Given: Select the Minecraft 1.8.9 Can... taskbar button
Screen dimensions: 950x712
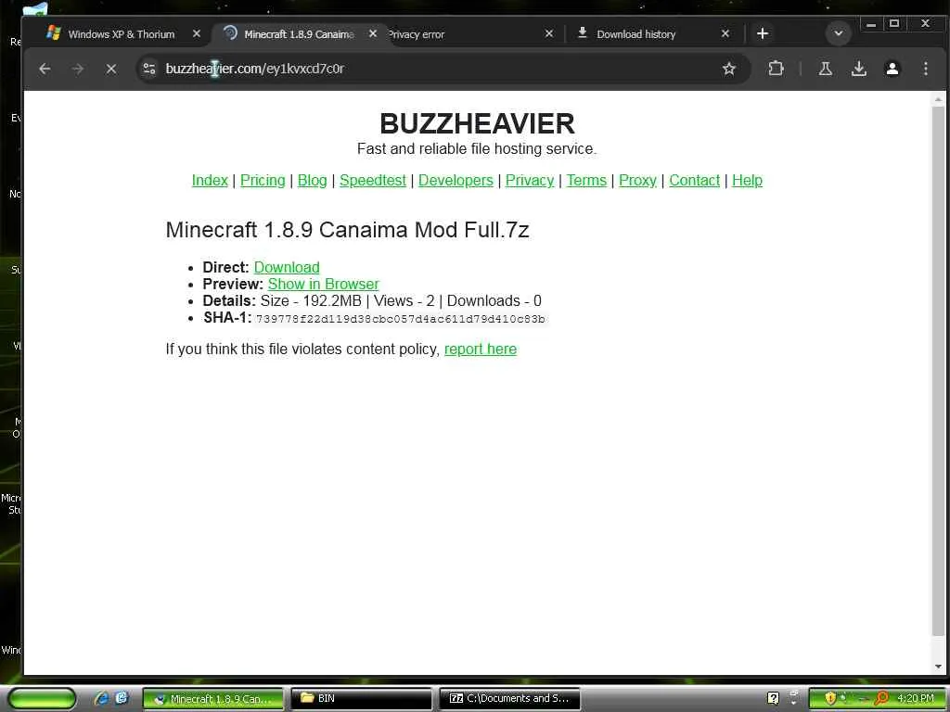Looking at the screenshot, I should click(x=213, y=699).
